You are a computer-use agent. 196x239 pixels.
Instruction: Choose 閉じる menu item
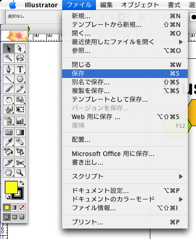(125, 65)
